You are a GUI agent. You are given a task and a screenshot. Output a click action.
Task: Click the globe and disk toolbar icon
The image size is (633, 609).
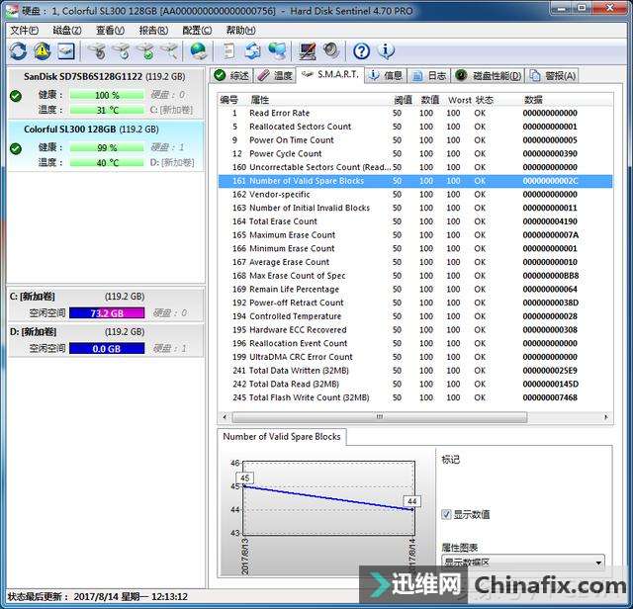pos(198,50)
